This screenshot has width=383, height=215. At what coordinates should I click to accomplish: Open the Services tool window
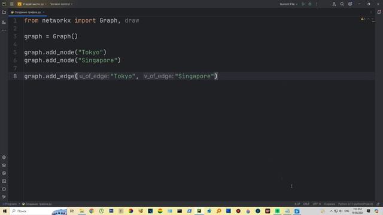[4, 173]
